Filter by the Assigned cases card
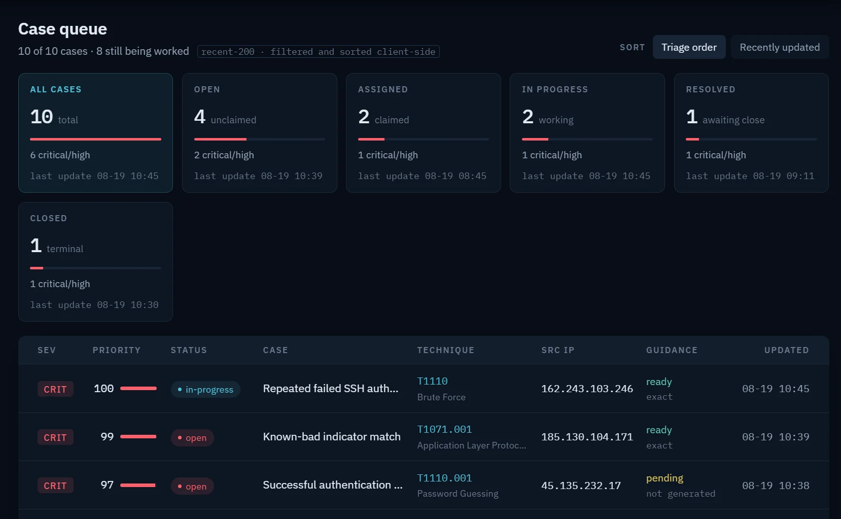 (424, 133)
